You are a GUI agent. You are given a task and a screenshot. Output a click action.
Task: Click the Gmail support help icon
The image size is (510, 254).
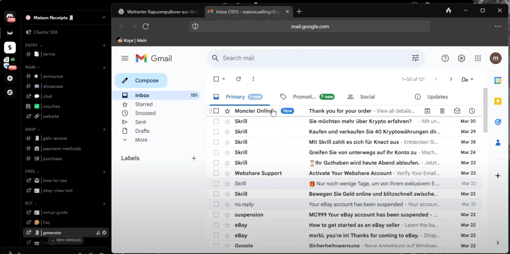[445, 58]
